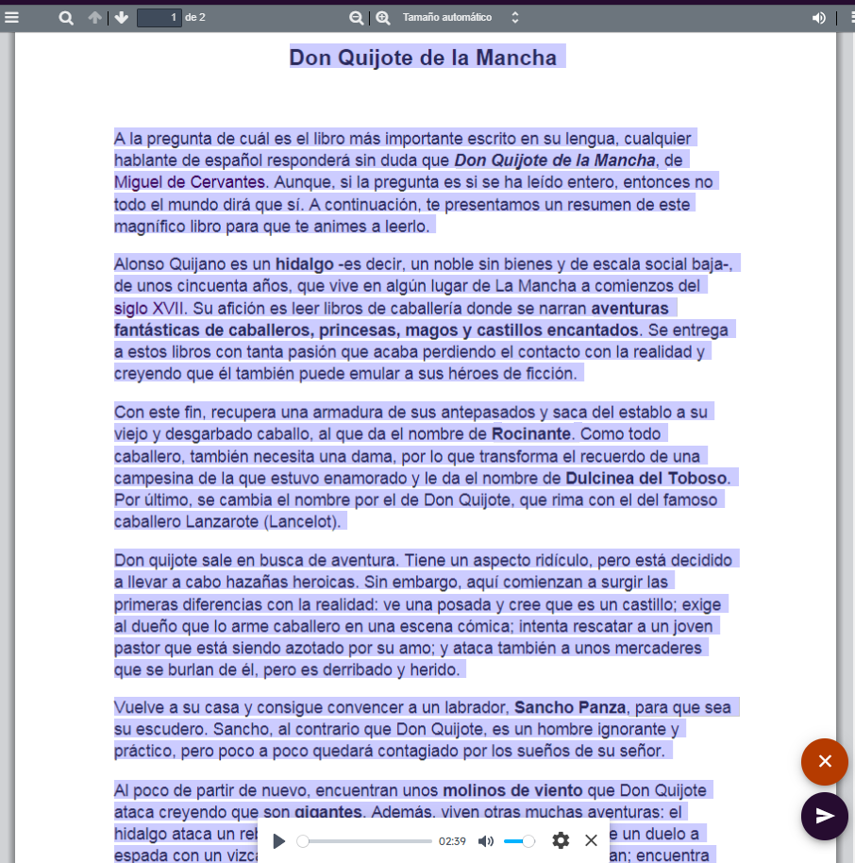Click the title Don Quijote de la Mancha
855x863 pixels.
coord(423,58)
